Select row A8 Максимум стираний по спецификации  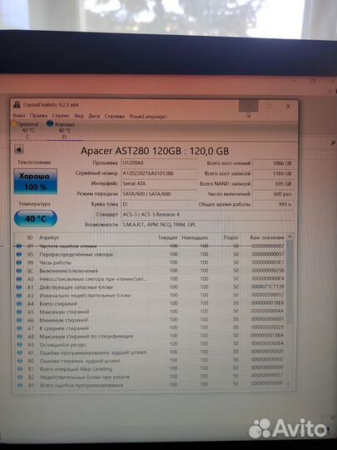[x=150, y=336]
